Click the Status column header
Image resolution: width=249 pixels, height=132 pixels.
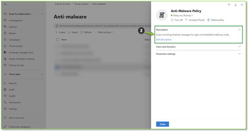click(x=147, y=40)
